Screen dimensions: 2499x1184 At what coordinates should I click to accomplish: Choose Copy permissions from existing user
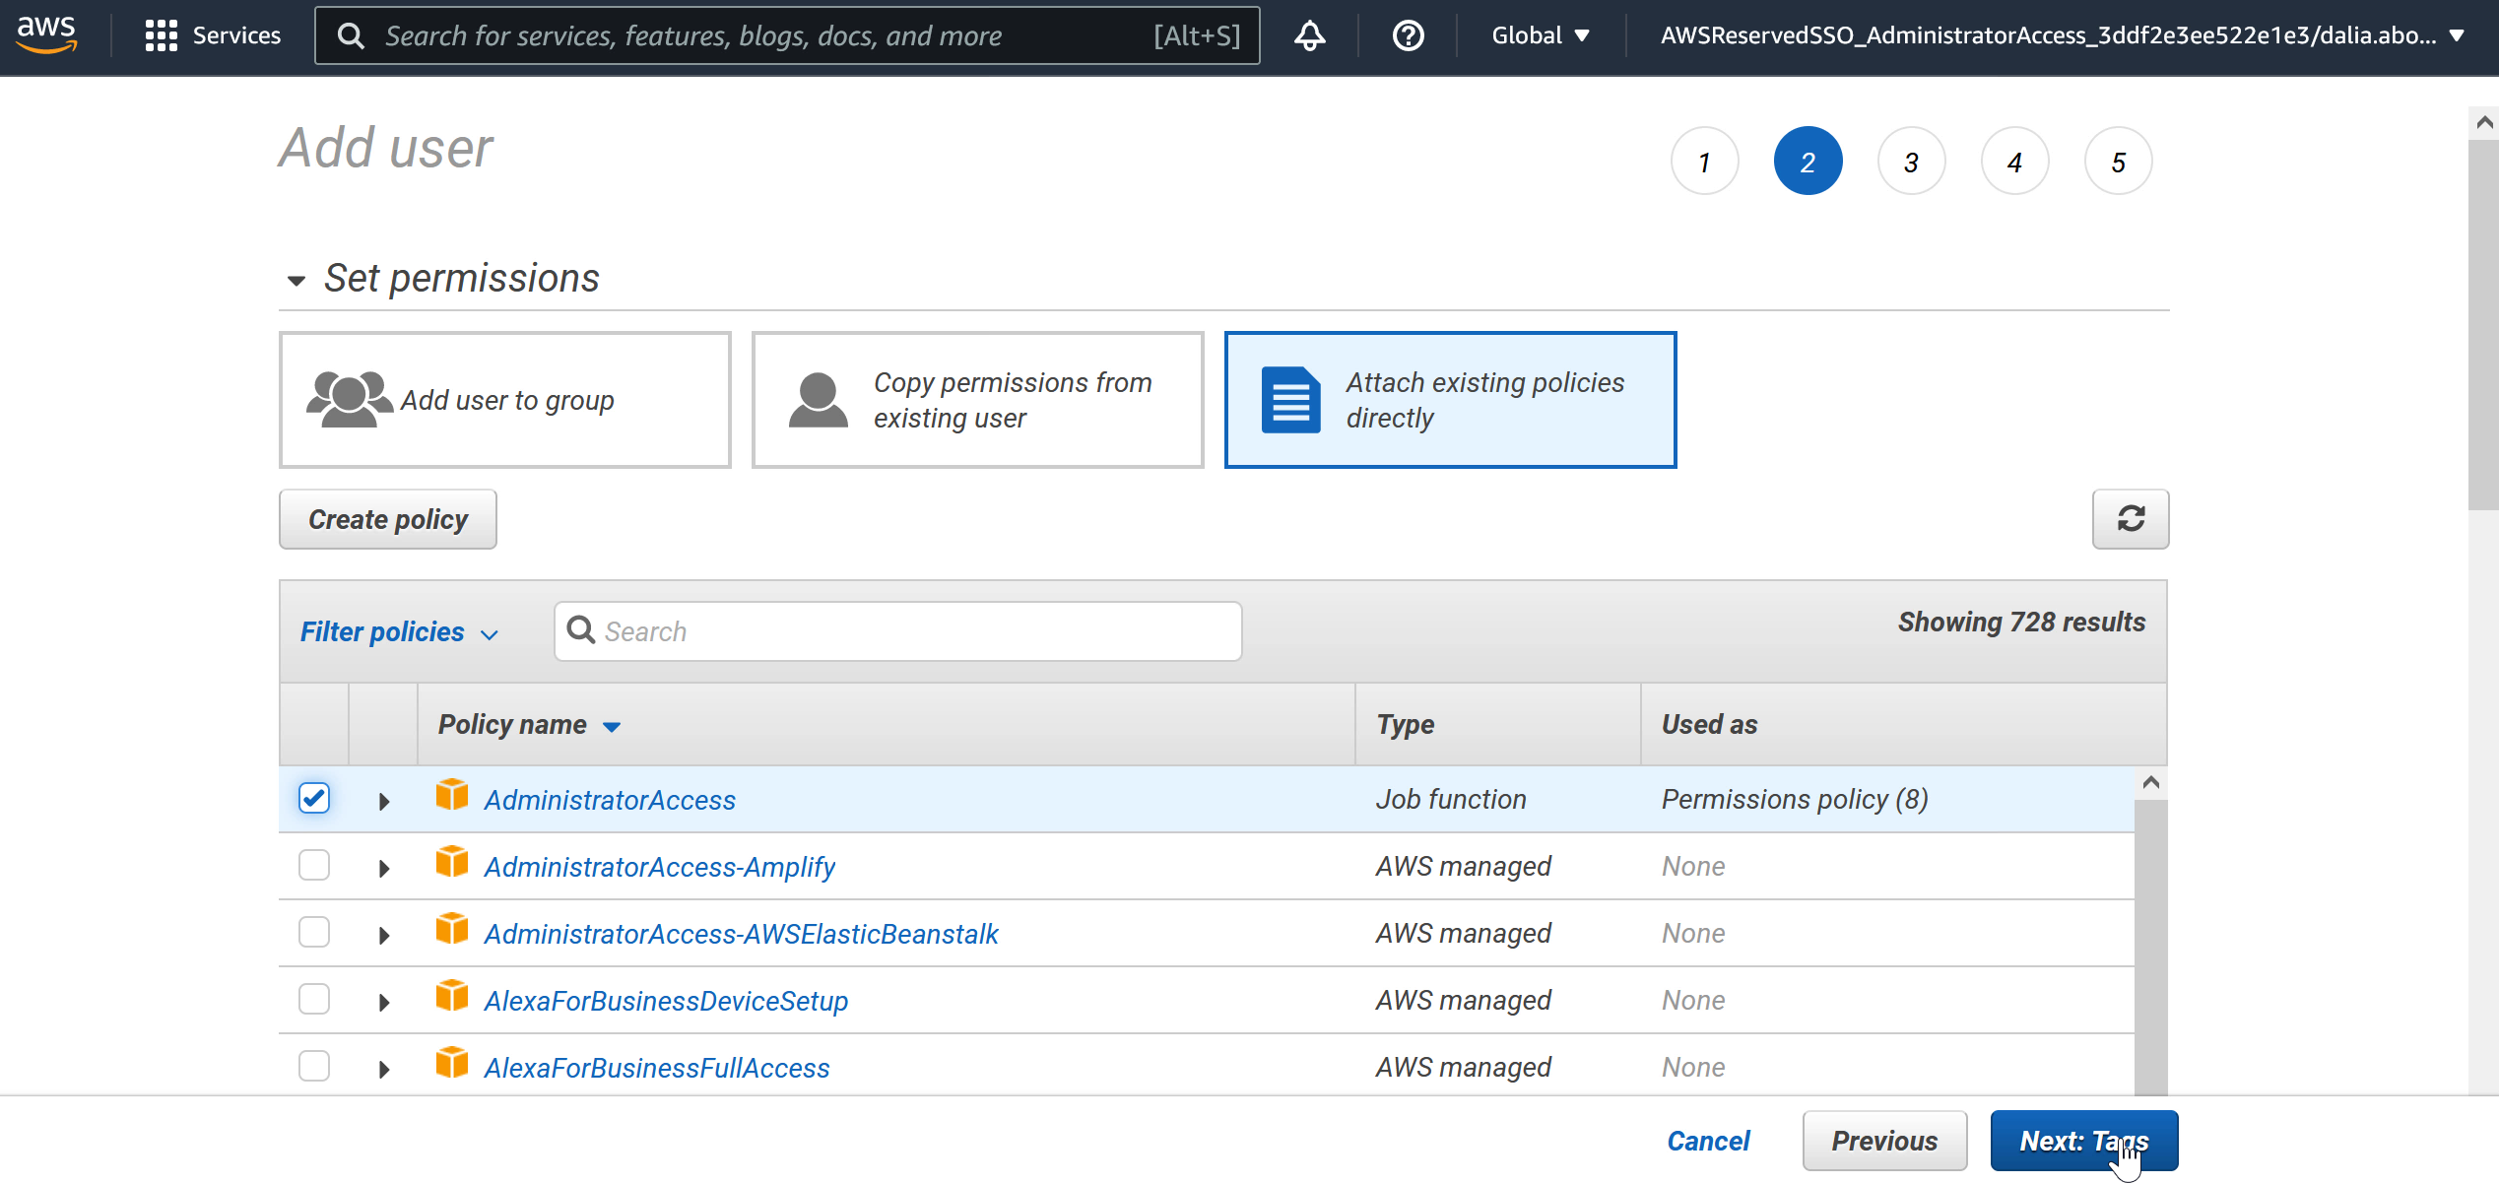click(x=977, y=400)
